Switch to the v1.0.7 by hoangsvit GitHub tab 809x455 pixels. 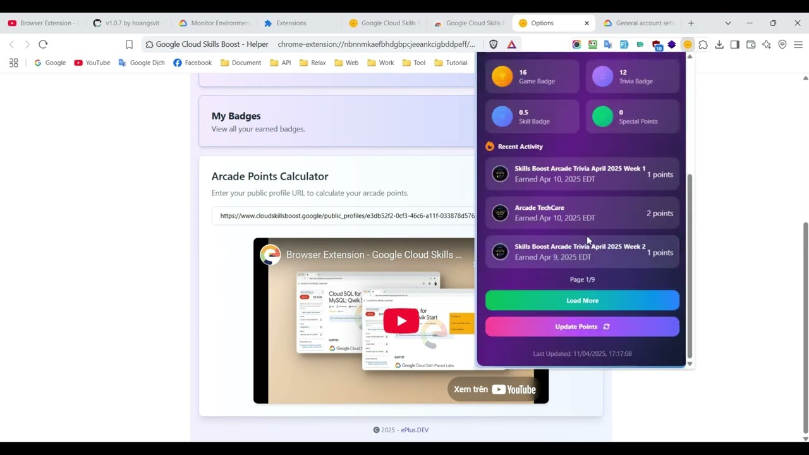128,23
